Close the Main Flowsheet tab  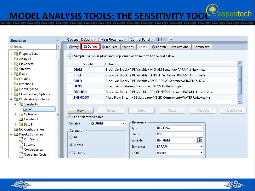point(125,40)
